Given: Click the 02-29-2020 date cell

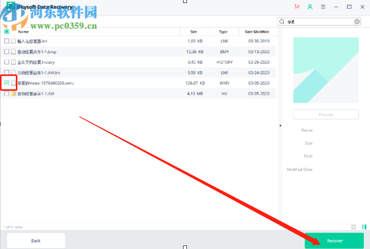Looking at the screenshot, I should 258,62.
